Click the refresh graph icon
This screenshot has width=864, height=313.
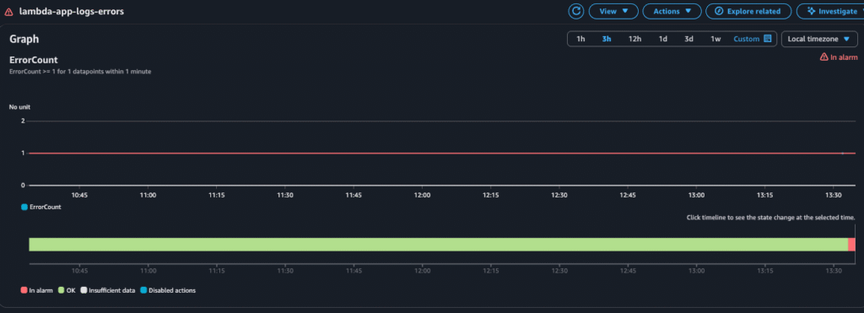click(x=575, y=11)
